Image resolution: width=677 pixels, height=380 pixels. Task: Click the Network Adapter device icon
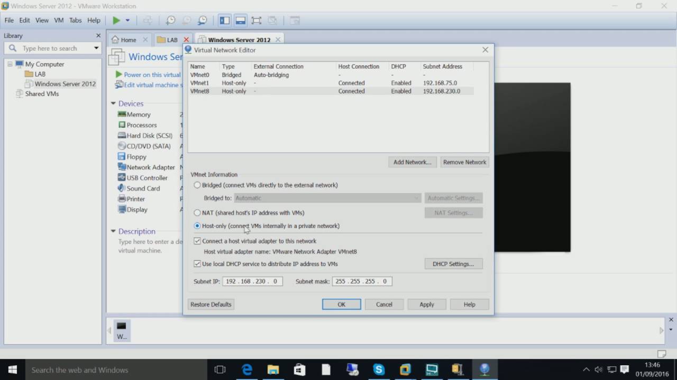122,167
